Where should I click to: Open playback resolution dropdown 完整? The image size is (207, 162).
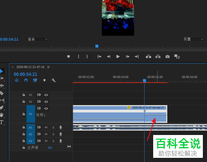click(x=193, y=39)
